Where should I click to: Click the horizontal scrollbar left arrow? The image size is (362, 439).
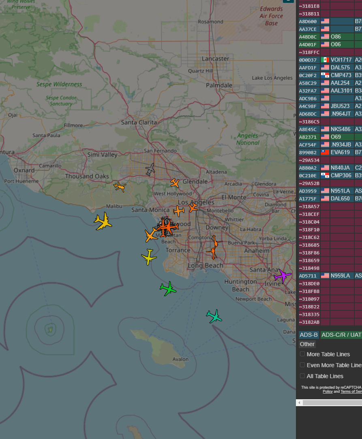click(299, 402)
